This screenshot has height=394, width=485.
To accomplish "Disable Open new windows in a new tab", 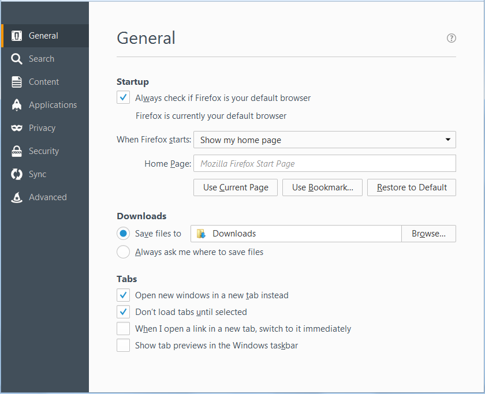I will (123, 295).
